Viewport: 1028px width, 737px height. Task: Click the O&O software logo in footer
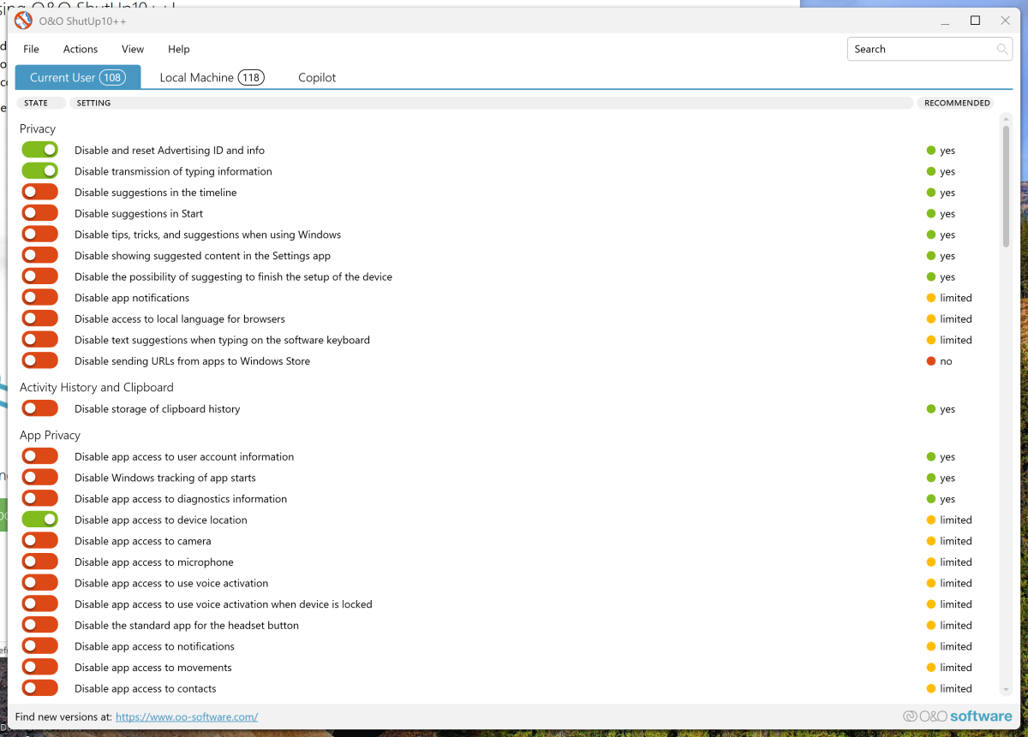point(956,716)
